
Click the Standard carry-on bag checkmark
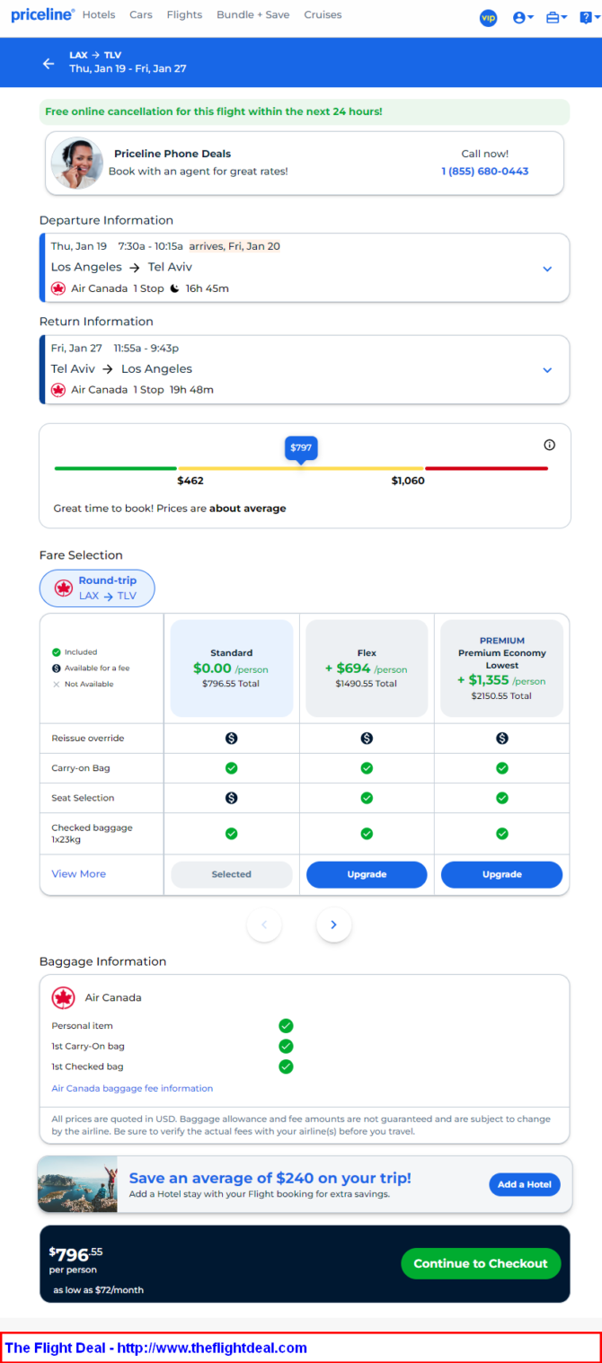tap(231, 768)
